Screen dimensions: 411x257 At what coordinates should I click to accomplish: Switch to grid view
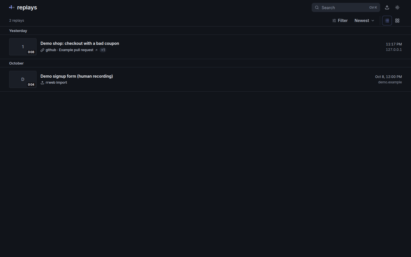pos(397,21)
